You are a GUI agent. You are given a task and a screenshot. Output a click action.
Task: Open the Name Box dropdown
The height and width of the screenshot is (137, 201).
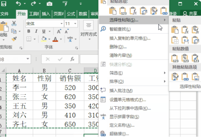coord(28,59)
